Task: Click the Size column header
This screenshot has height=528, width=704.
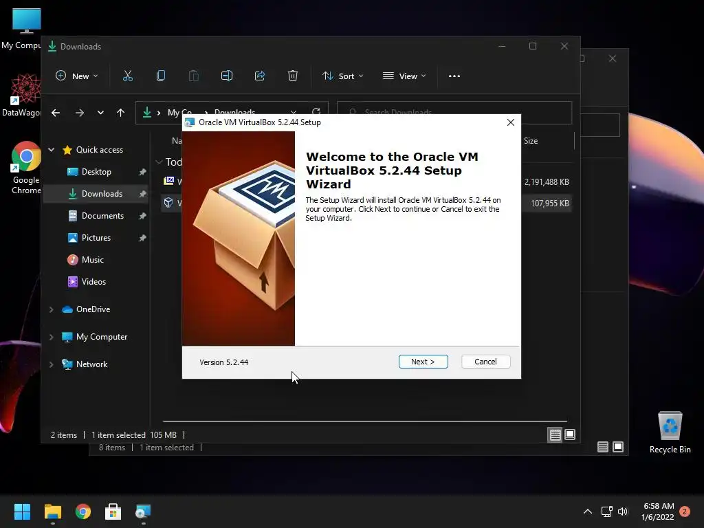Action: 530,140
